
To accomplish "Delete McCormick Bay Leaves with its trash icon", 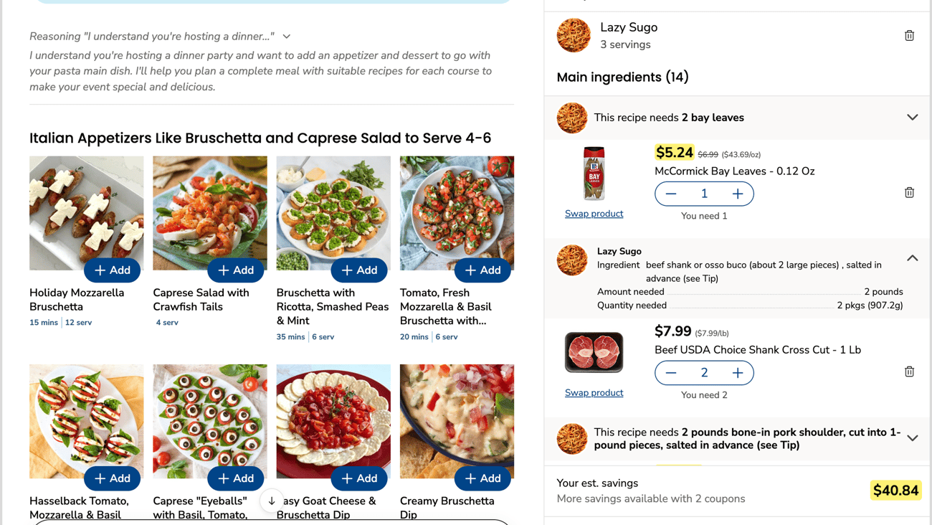I will 908,192.
